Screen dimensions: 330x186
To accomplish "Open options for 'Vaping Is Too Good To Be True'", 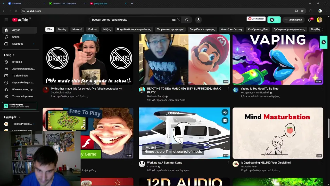I will 322,89.
